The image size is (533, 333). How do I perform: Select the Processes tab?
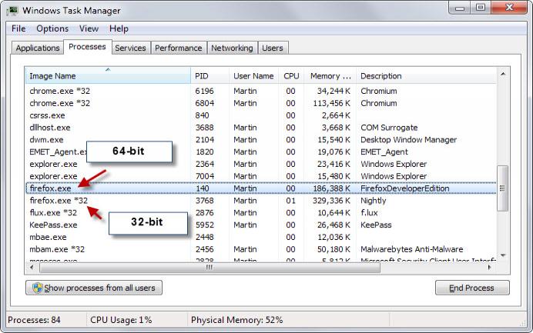[87, 46]
